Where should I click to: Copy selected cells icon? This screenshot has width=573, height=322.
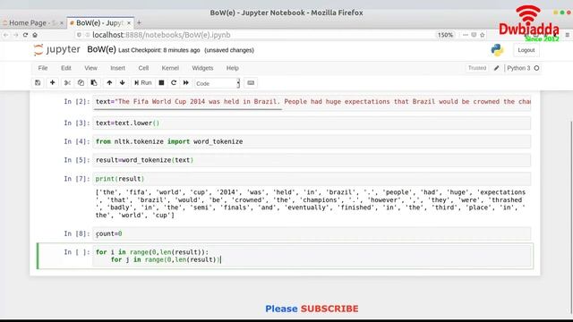pos(81,83)
